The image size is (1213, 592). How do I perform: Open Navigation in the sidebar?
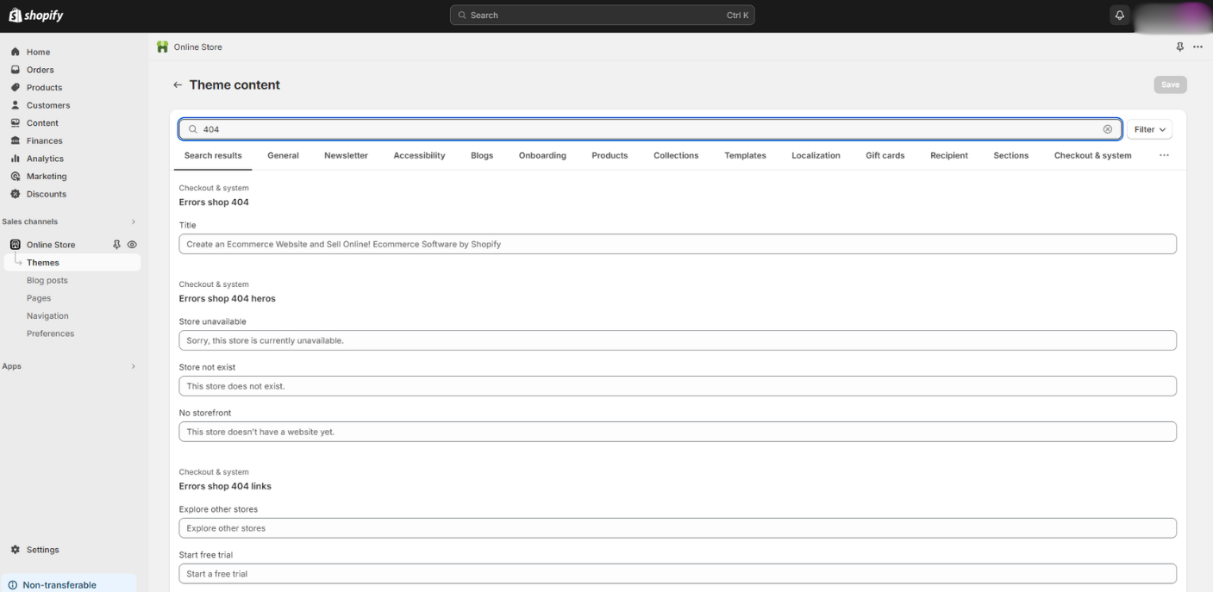47,315
